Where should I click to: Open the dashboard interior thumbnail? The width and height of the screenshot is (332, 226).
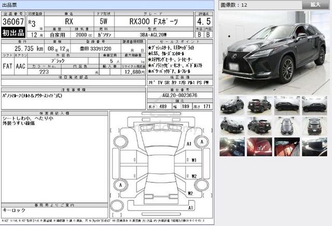click(x=232, y=147)
